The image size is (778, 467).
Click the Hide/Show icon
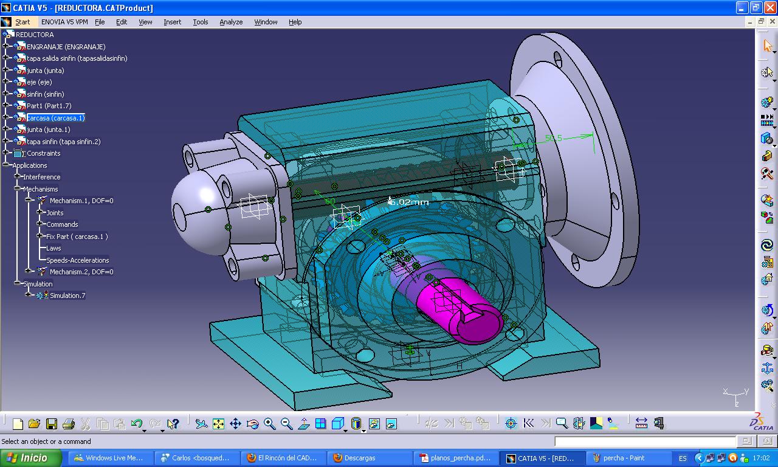(374, 424)
